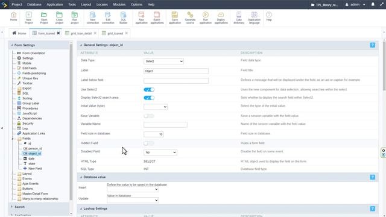The height and width of the screenshot is (217, 386).
Task: Click the Close project toolbar icon
Action: coord(59,18)
